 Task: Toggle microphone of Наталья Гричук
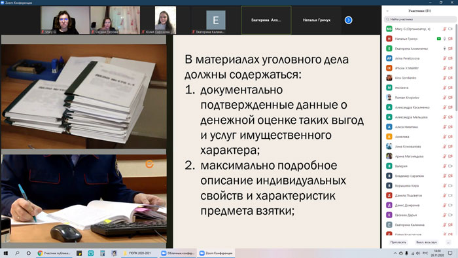(x=444, y=39)
